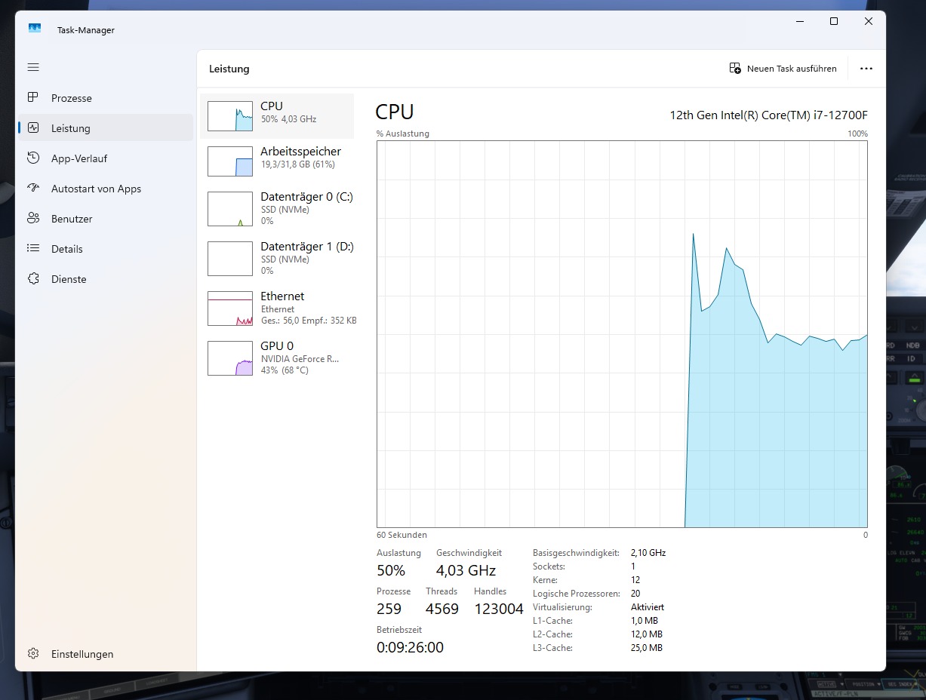
Task: Show the Benutzer page
Action: 106,219
